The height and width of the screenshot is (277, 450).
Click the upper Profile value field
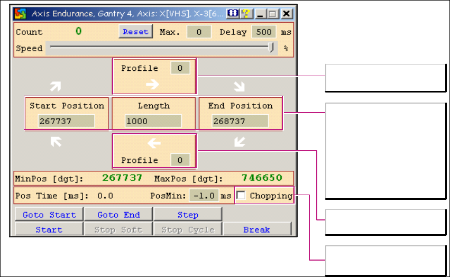pyautogui.click(x=180, y=68)
